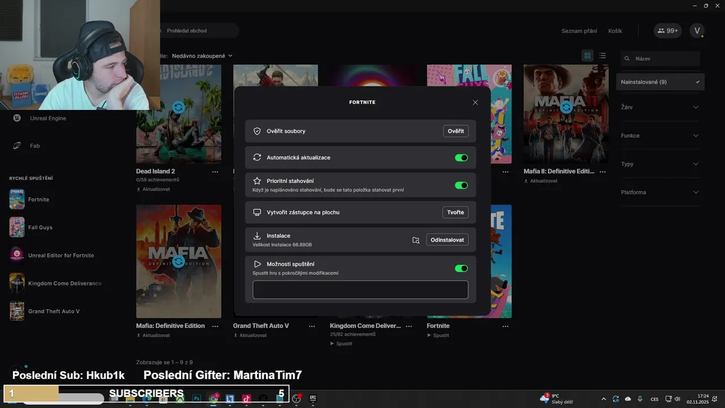Viewport: 725px width, 408px height.
Task: Open three-dot menu for Fortnite card
Action: click(x=506, y=326)
